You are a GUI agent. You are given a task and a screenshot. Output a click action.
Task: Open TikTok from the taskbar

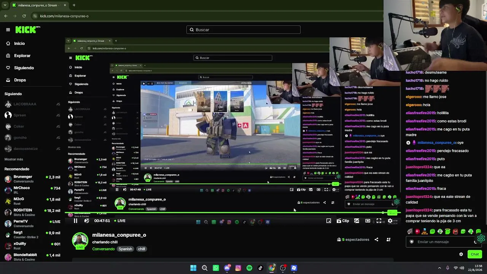261,268
